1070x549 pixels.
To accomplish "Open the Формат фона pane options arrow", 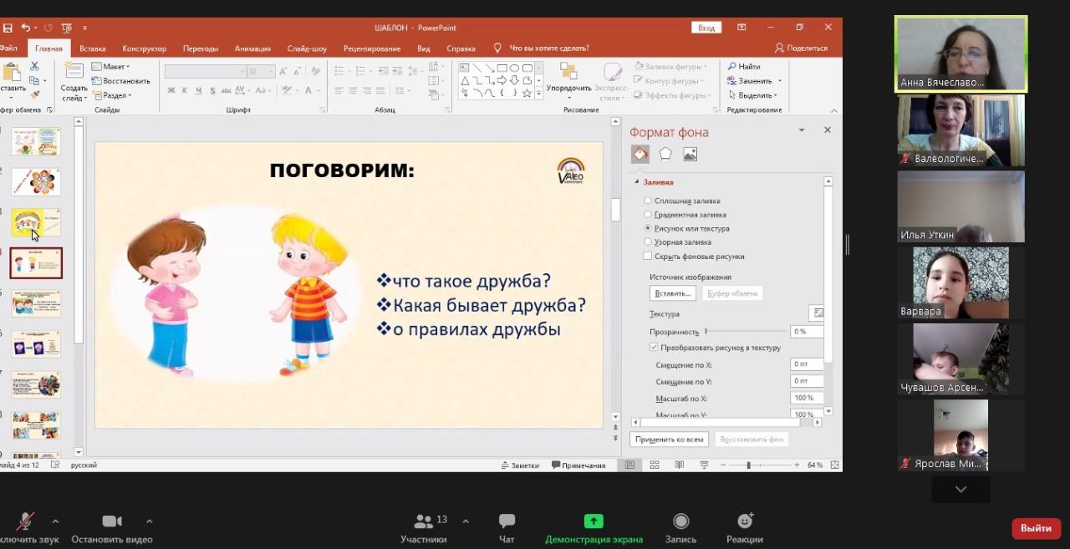I will click(802, 130).
